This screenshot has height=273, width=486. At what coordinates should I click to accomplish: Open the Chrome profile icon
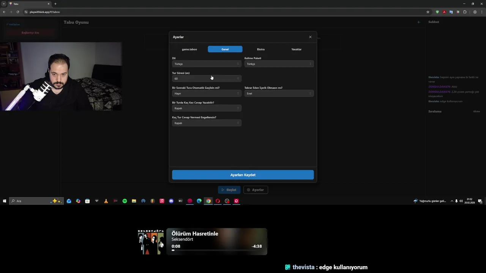(475, 12)
